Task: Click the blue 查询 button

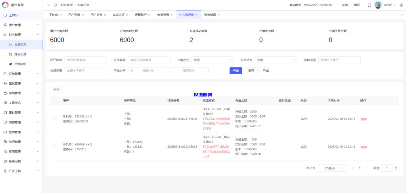Action: (x=236, y=71)
